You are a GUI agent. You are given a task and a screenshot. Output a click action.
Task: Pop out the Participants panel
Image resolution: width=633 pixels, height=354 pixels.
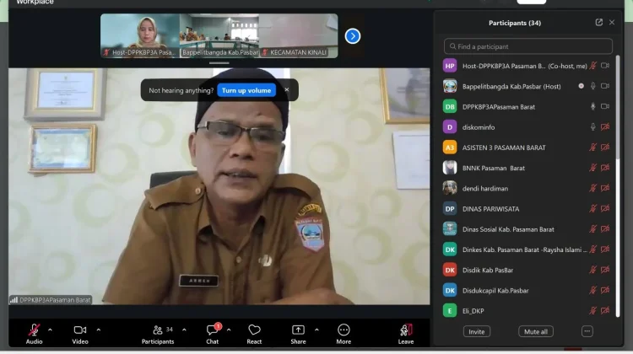click(599, 23)
